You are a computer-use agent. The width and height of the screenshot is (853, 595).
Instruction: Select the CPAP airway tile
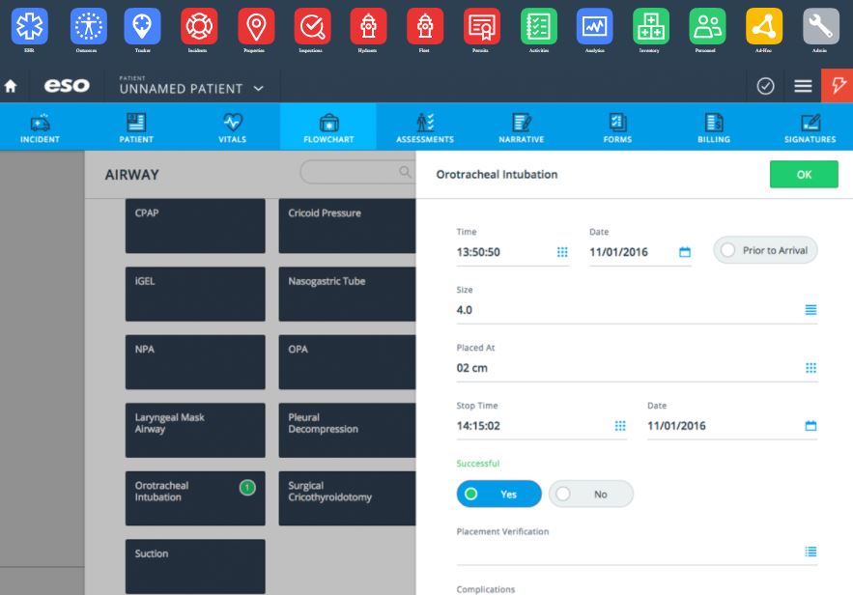click(x=195, y=226)
